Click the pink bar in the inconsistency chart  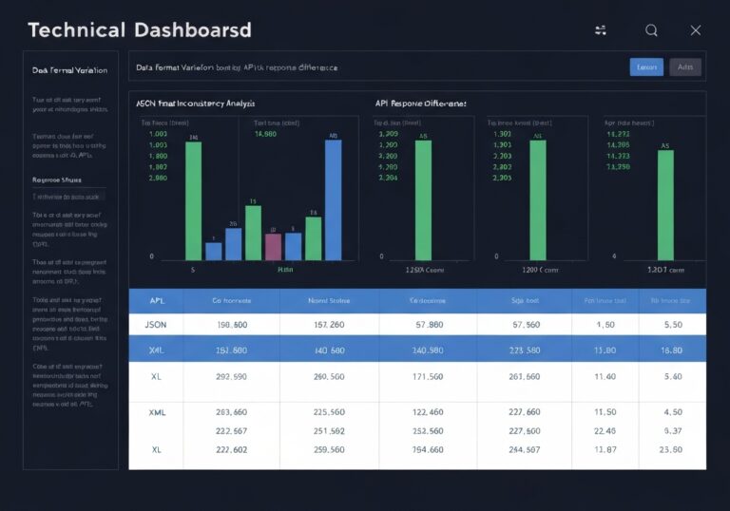click(x=273, y=246)
